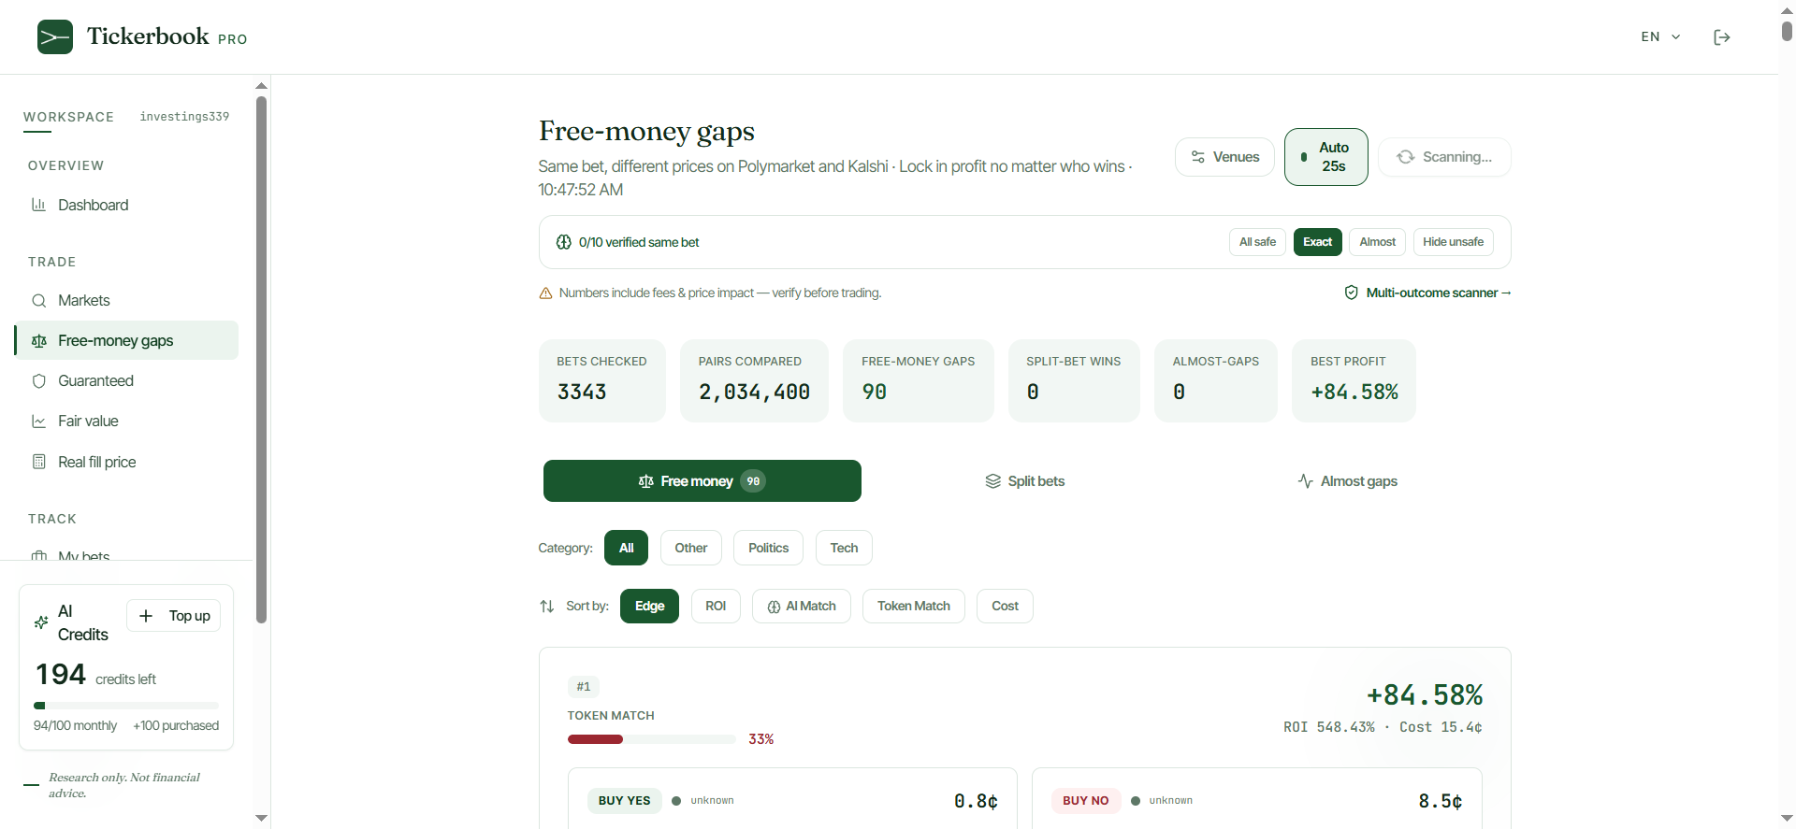The width and height of the screenshot is (1796, 829).
Task: Select the Almost match filter
Action: (1378, 242)
